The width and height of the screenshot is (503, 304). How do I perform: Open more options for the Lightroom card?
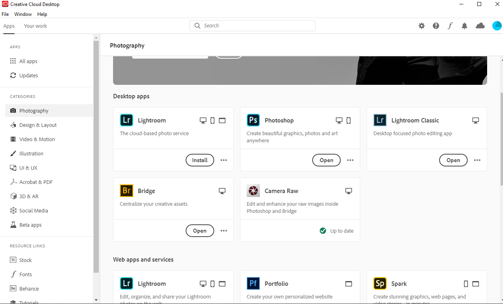(x=224, y=160)
